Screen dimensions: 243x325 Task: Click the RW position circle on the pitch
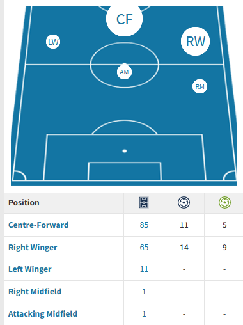(195, 42)
